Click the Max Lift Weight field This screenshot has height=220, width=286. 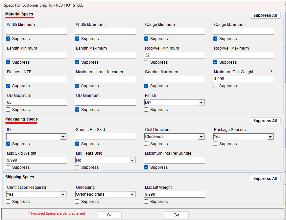pyautogui.click(x=175, y=194)
